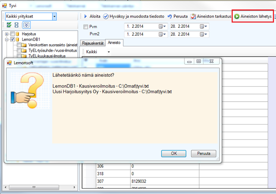The image size is (276, 194).
Task: Click the double-chevron expand all icon
Action: 26,25
